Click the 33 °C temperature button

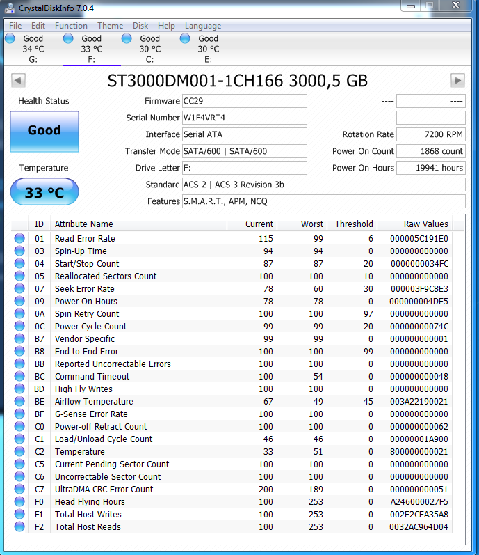(x=44, y=192)
